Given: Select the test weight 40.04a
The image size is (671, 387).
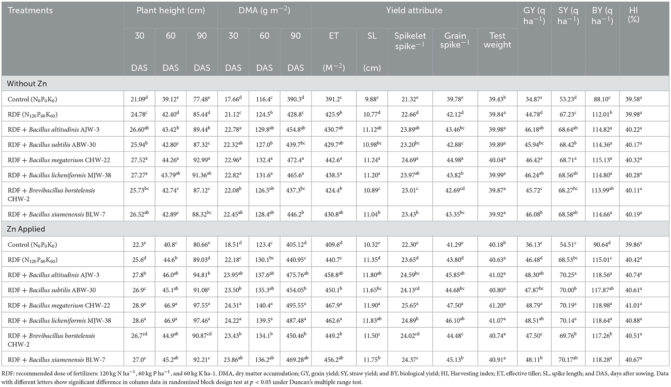Looking at the screenshot, I should (x=497, y=160).
